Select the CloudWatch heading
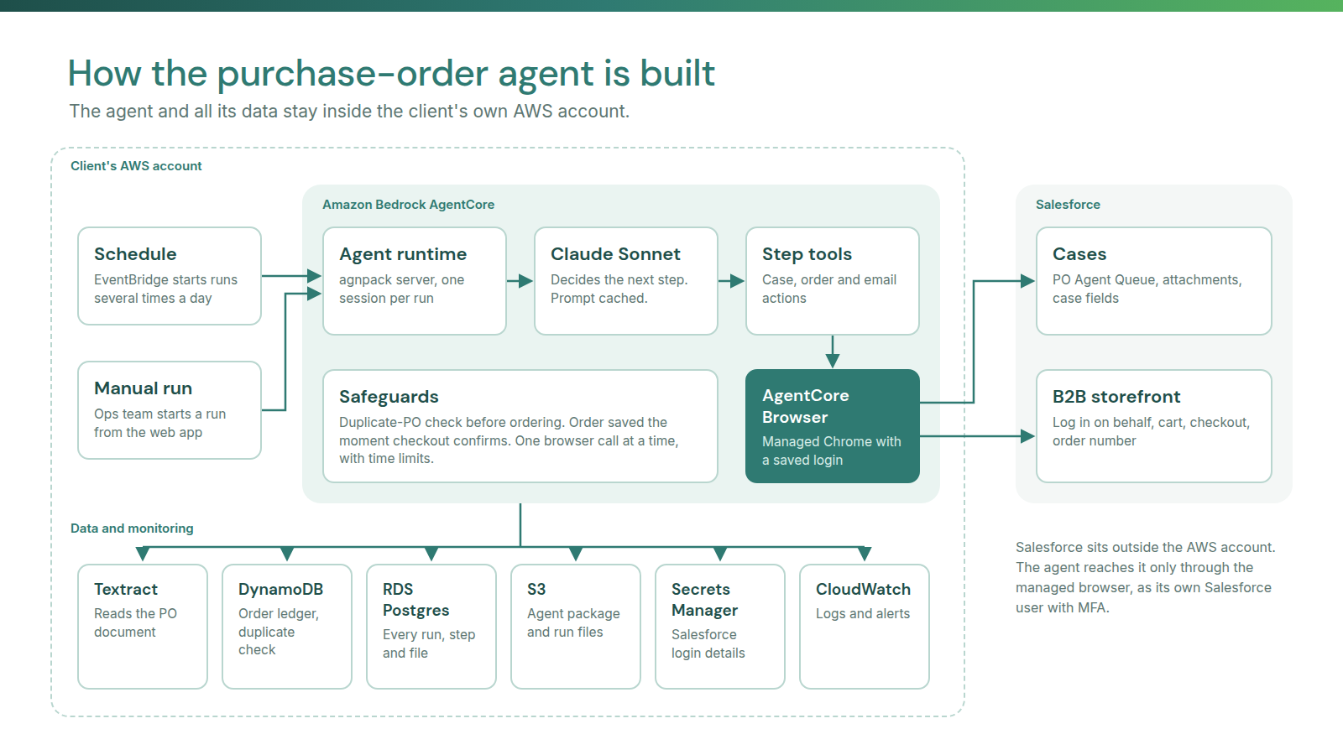 click(863, 590)
